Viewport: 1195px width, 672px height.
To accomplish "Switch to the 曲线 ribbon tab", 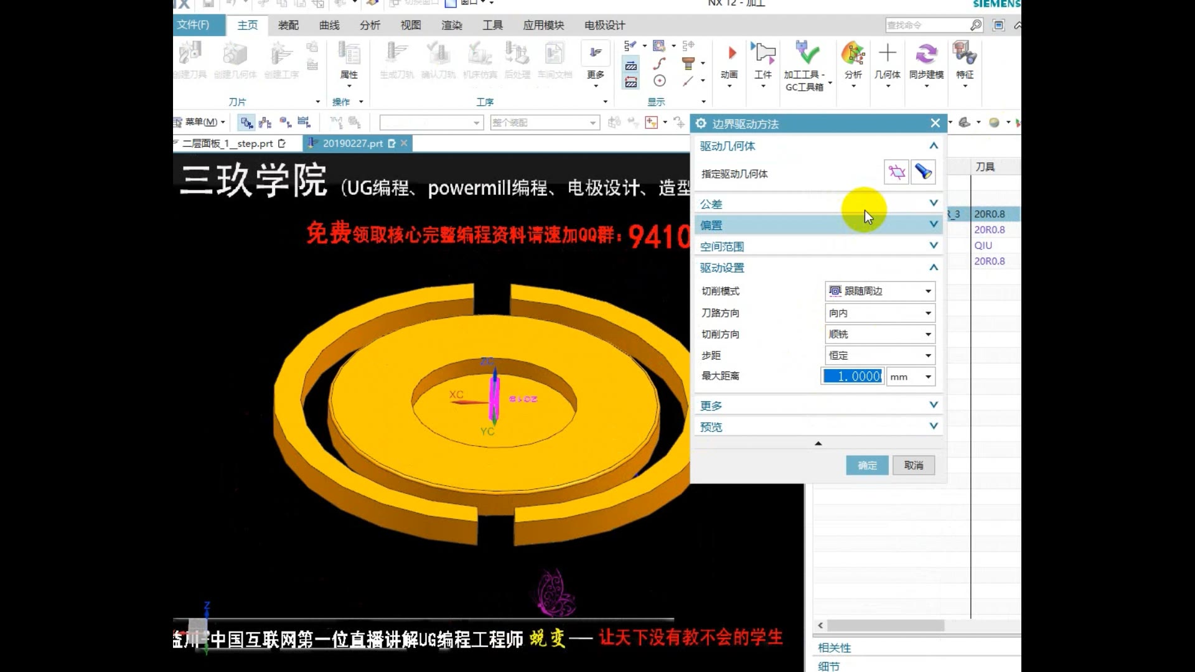I will [329, 26].
